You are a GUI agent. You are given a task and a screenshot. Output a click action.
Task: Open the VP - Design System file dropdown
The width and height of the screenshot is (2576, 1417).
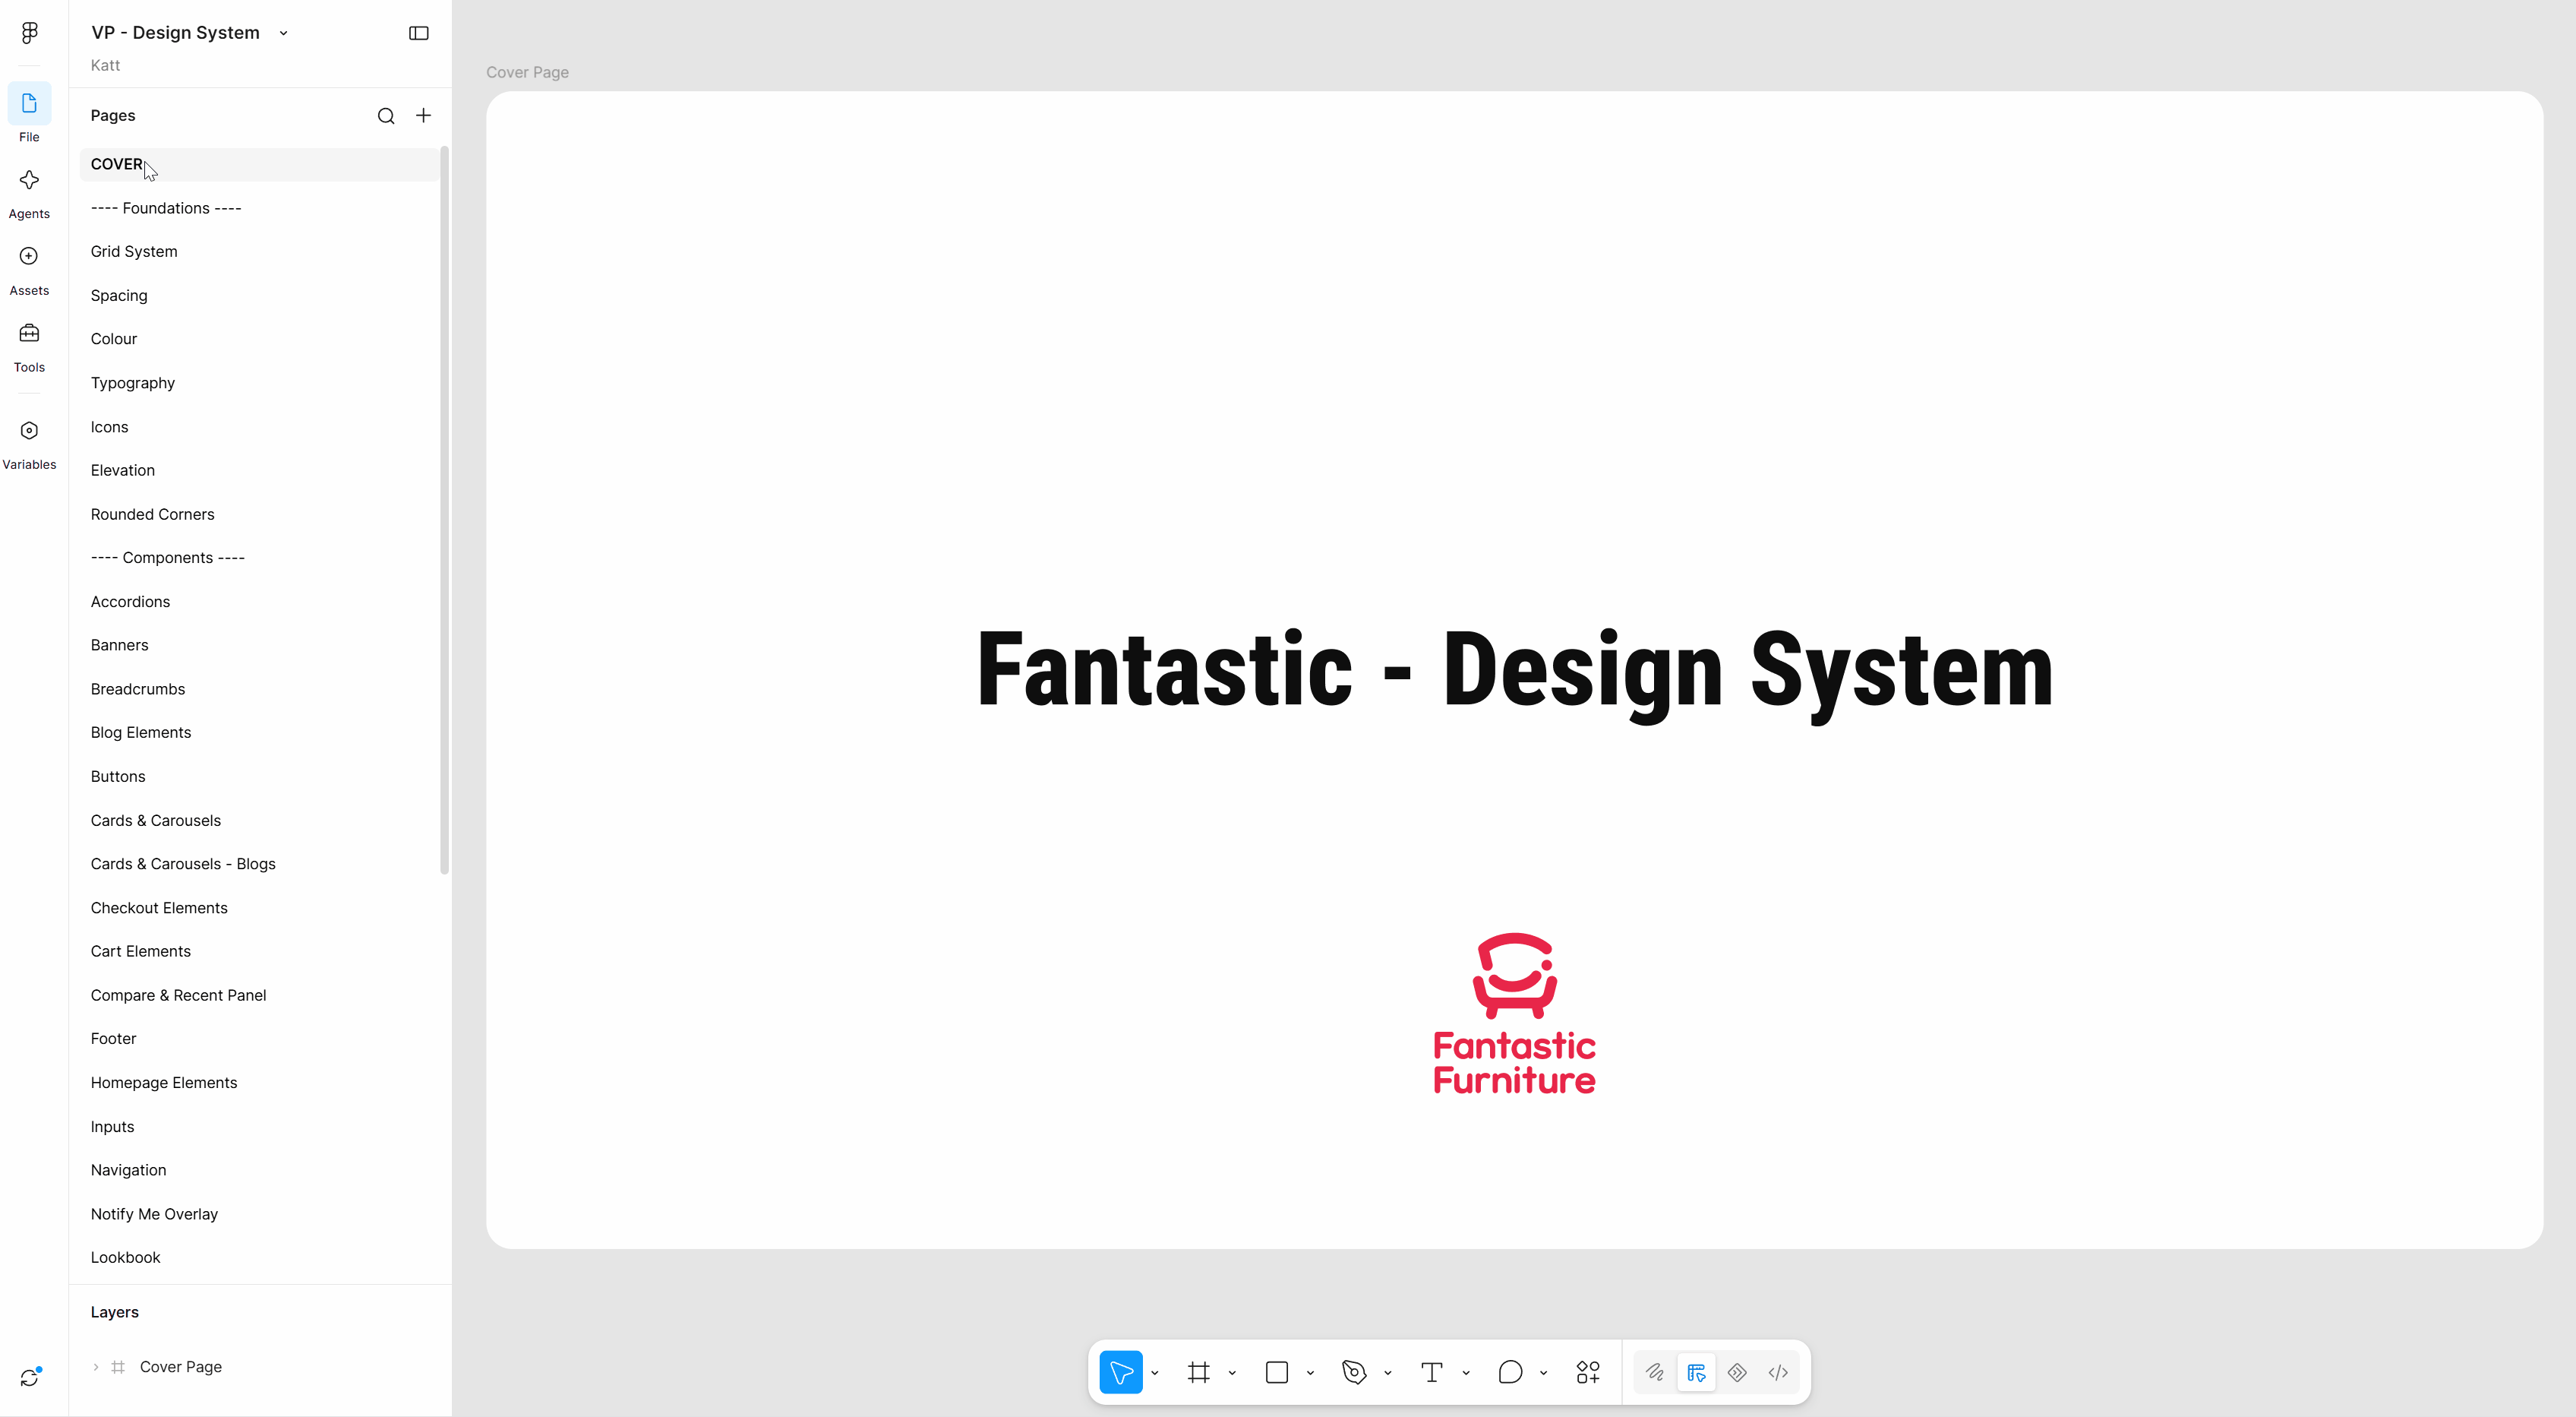pyautogui.click(x=283, y=33)
